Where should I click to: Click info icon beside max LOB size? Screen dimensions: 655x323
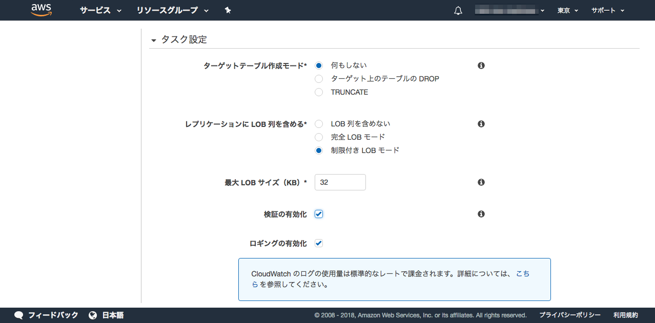[481, 182]
